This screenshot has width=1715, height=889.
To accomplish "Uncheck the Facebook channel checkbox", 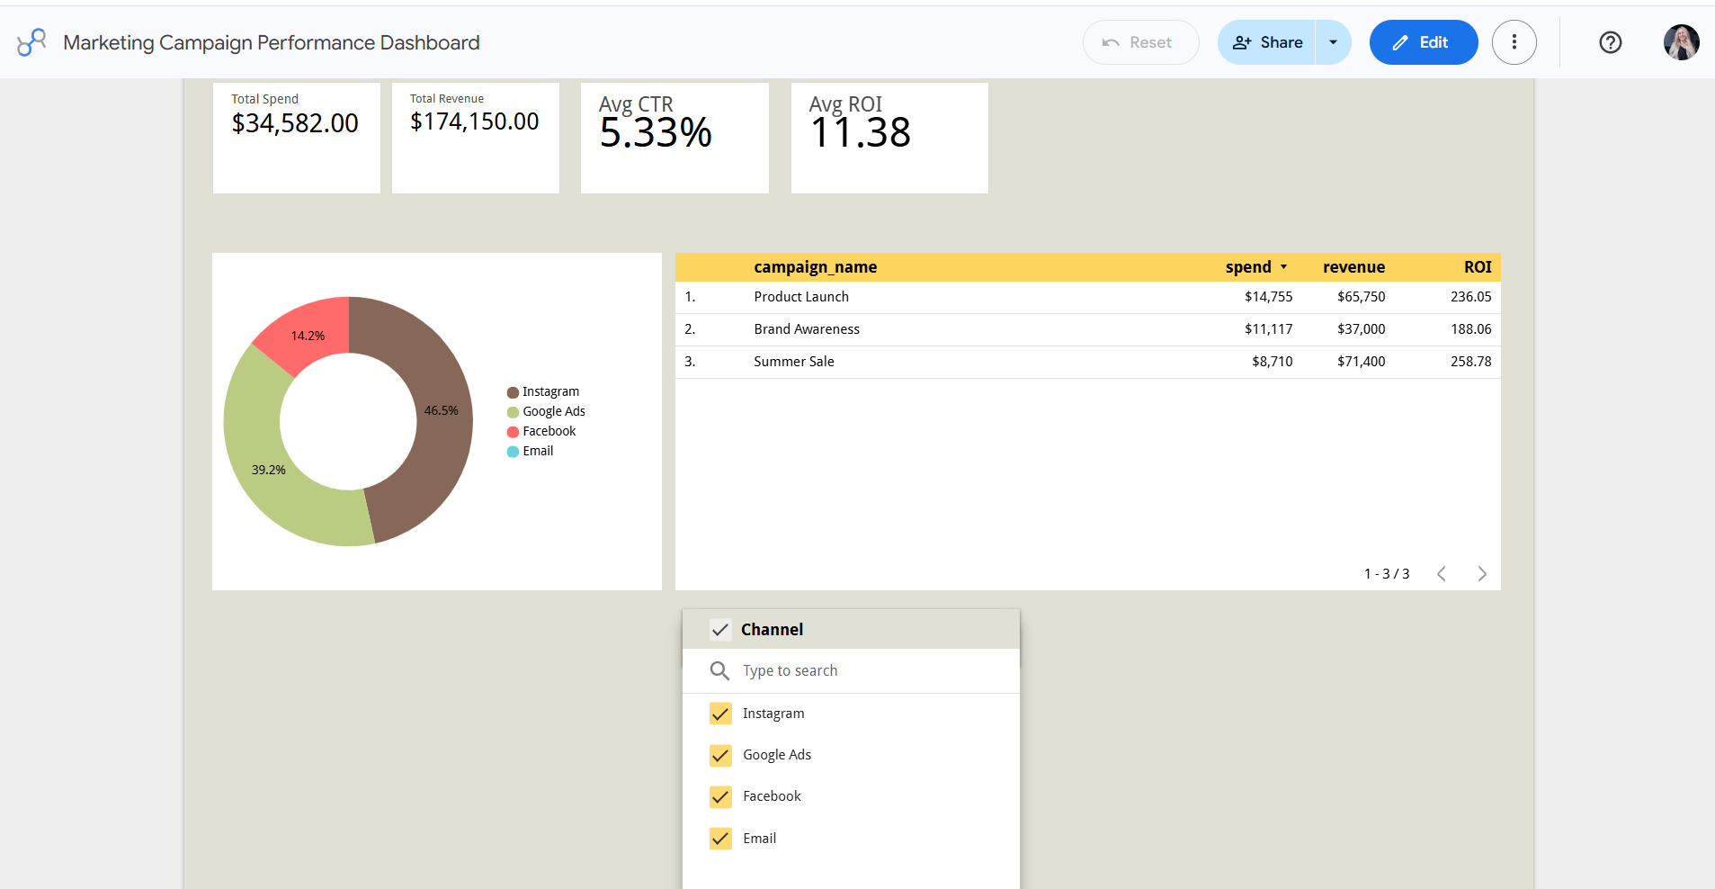I will [x=720, y=796].
